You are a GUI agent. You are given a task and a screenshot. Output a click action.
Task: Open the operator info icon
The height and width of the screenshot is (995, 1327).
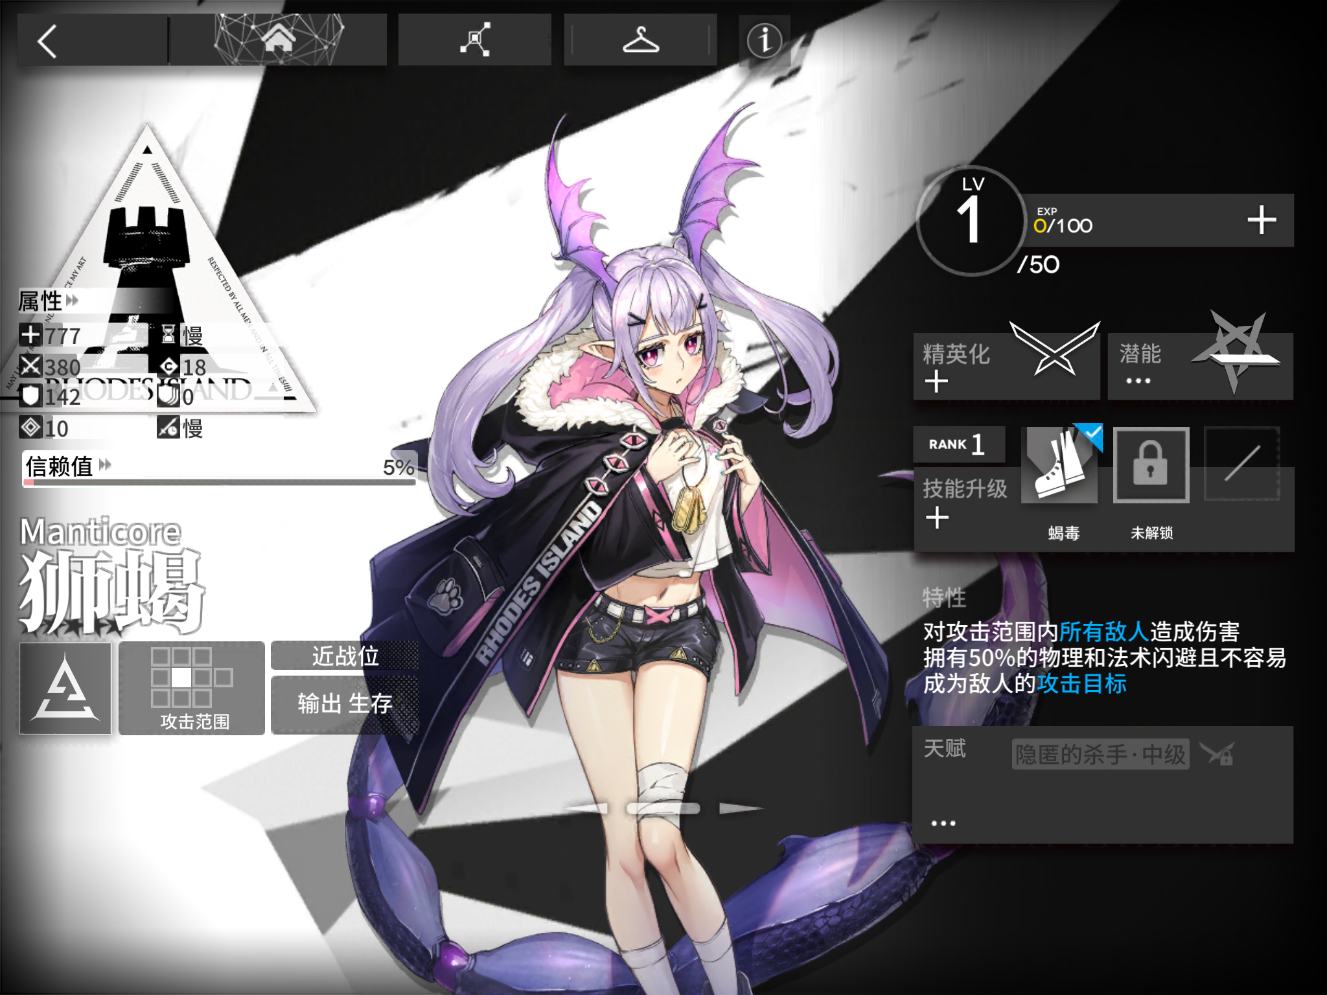(765, 40)
